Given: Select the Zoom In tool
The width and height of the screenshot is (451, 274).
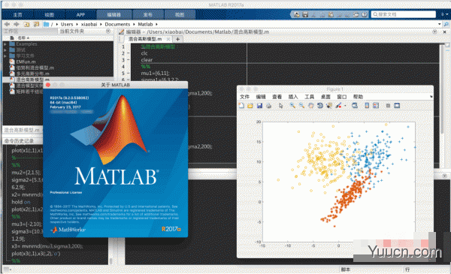Looking at the screenshot, I should click(x=292, y=106).
